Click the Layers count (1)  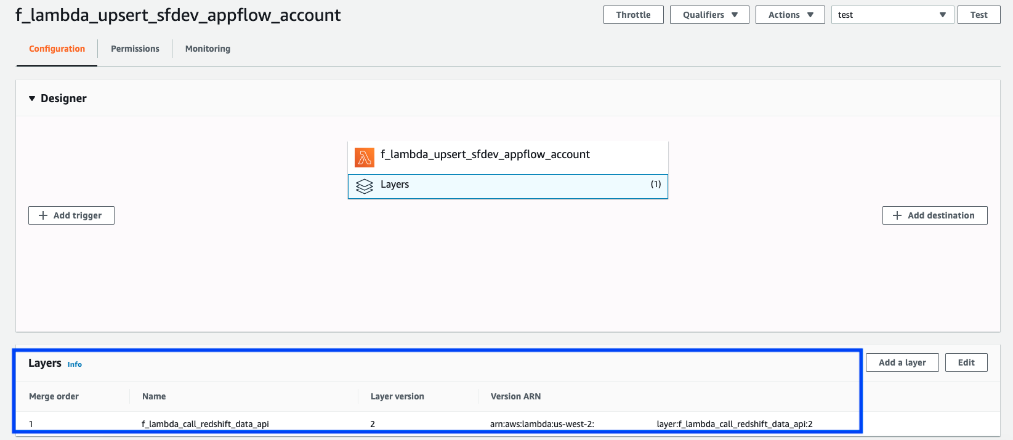point(656,184)
